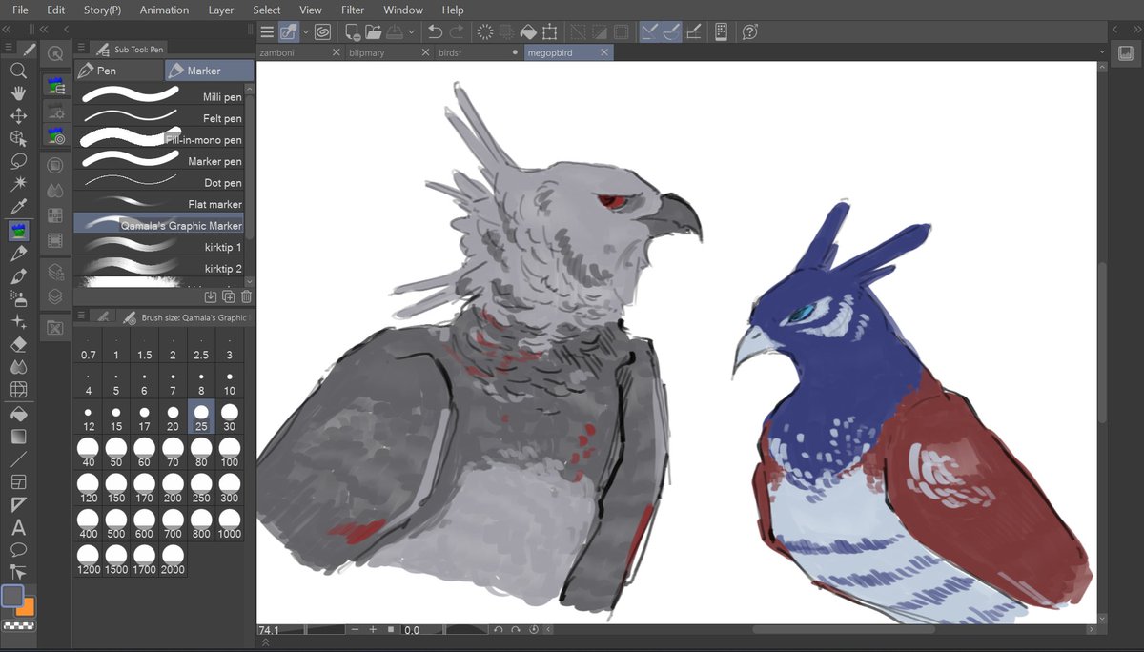
Task: Switch to the Pen sub tool group
Action: pos(118,71)
